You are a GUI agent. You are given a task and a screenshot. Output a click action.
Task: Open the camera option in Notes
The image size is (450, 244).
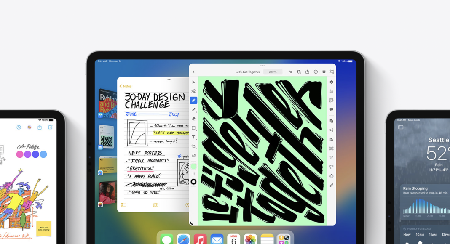click(x=155, y=205)
